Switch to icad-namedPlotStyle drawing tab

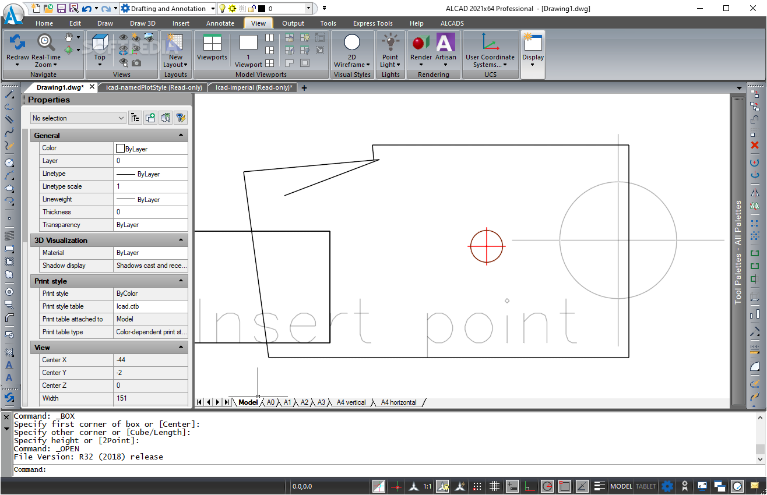(x=153, y=87)
